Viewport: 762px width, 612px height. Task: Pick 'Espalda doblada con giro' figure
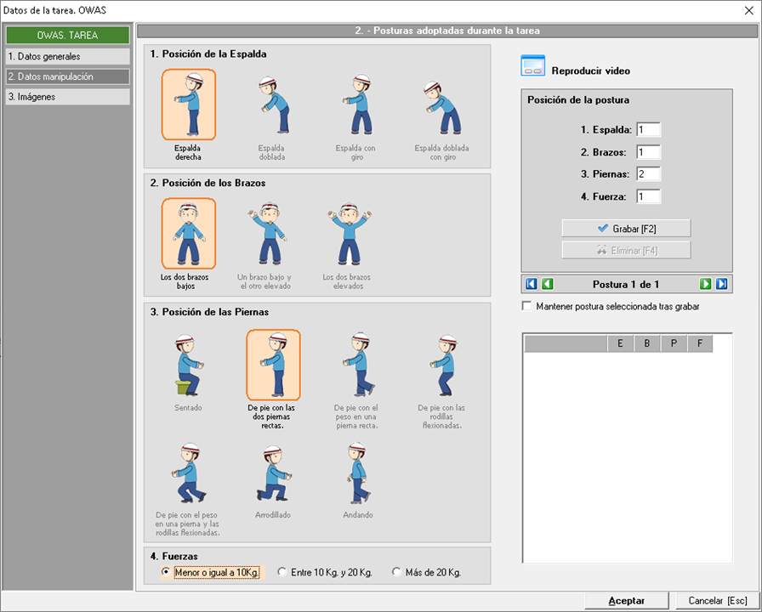tap(442, 105)
